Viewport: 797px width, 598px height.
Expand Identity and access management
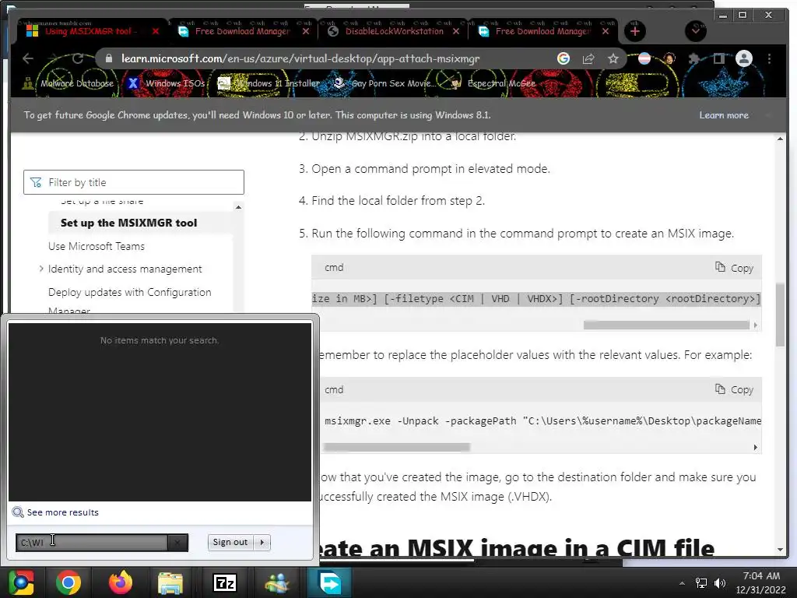point(41,269)
